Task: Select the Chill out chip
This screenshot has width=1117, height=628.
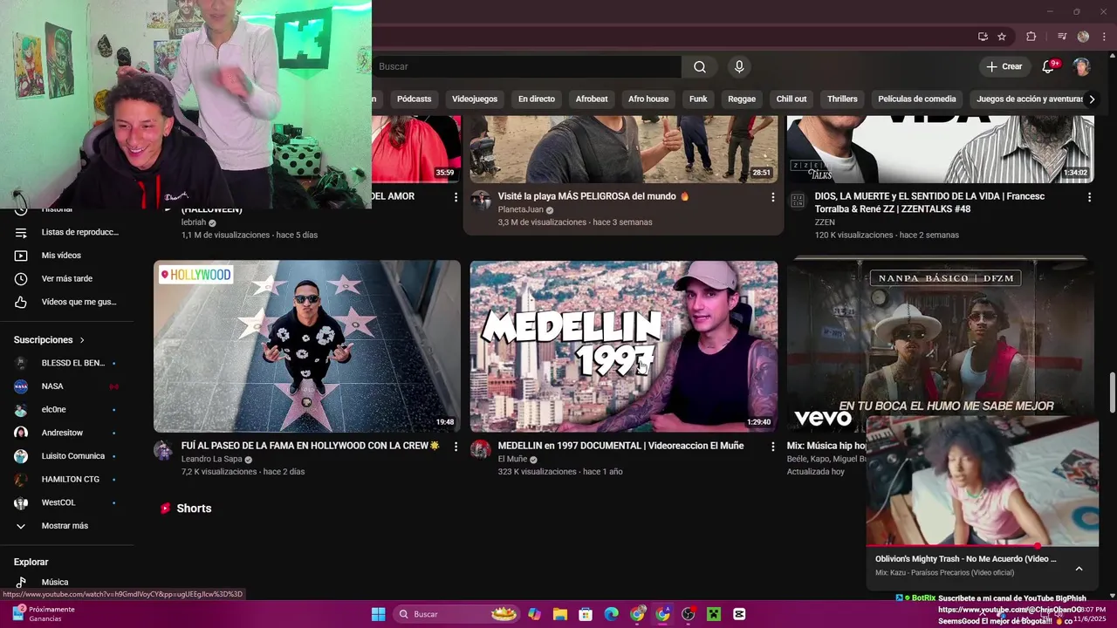Action: [x=791, y=99]
